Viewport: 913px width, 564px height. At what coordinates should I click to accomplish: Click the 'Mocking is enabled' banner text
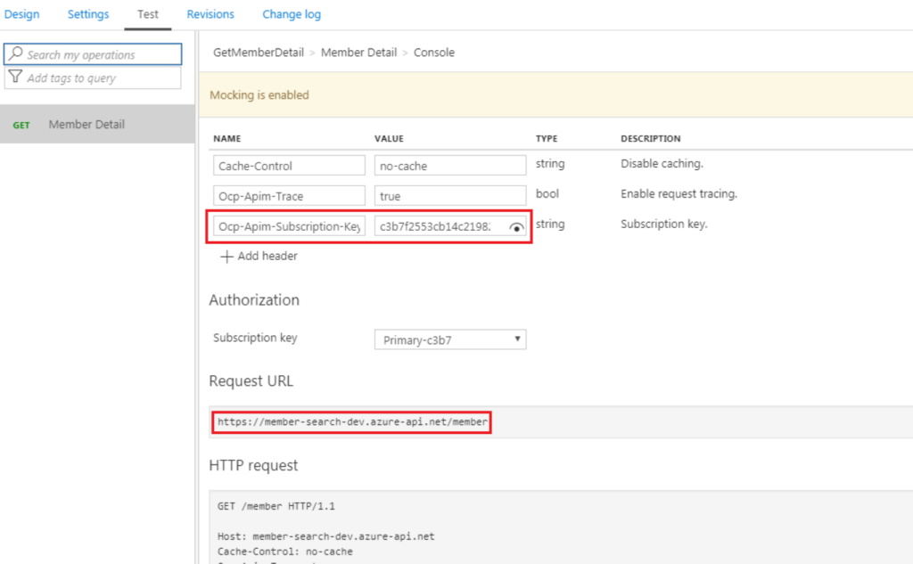[259, 94]
